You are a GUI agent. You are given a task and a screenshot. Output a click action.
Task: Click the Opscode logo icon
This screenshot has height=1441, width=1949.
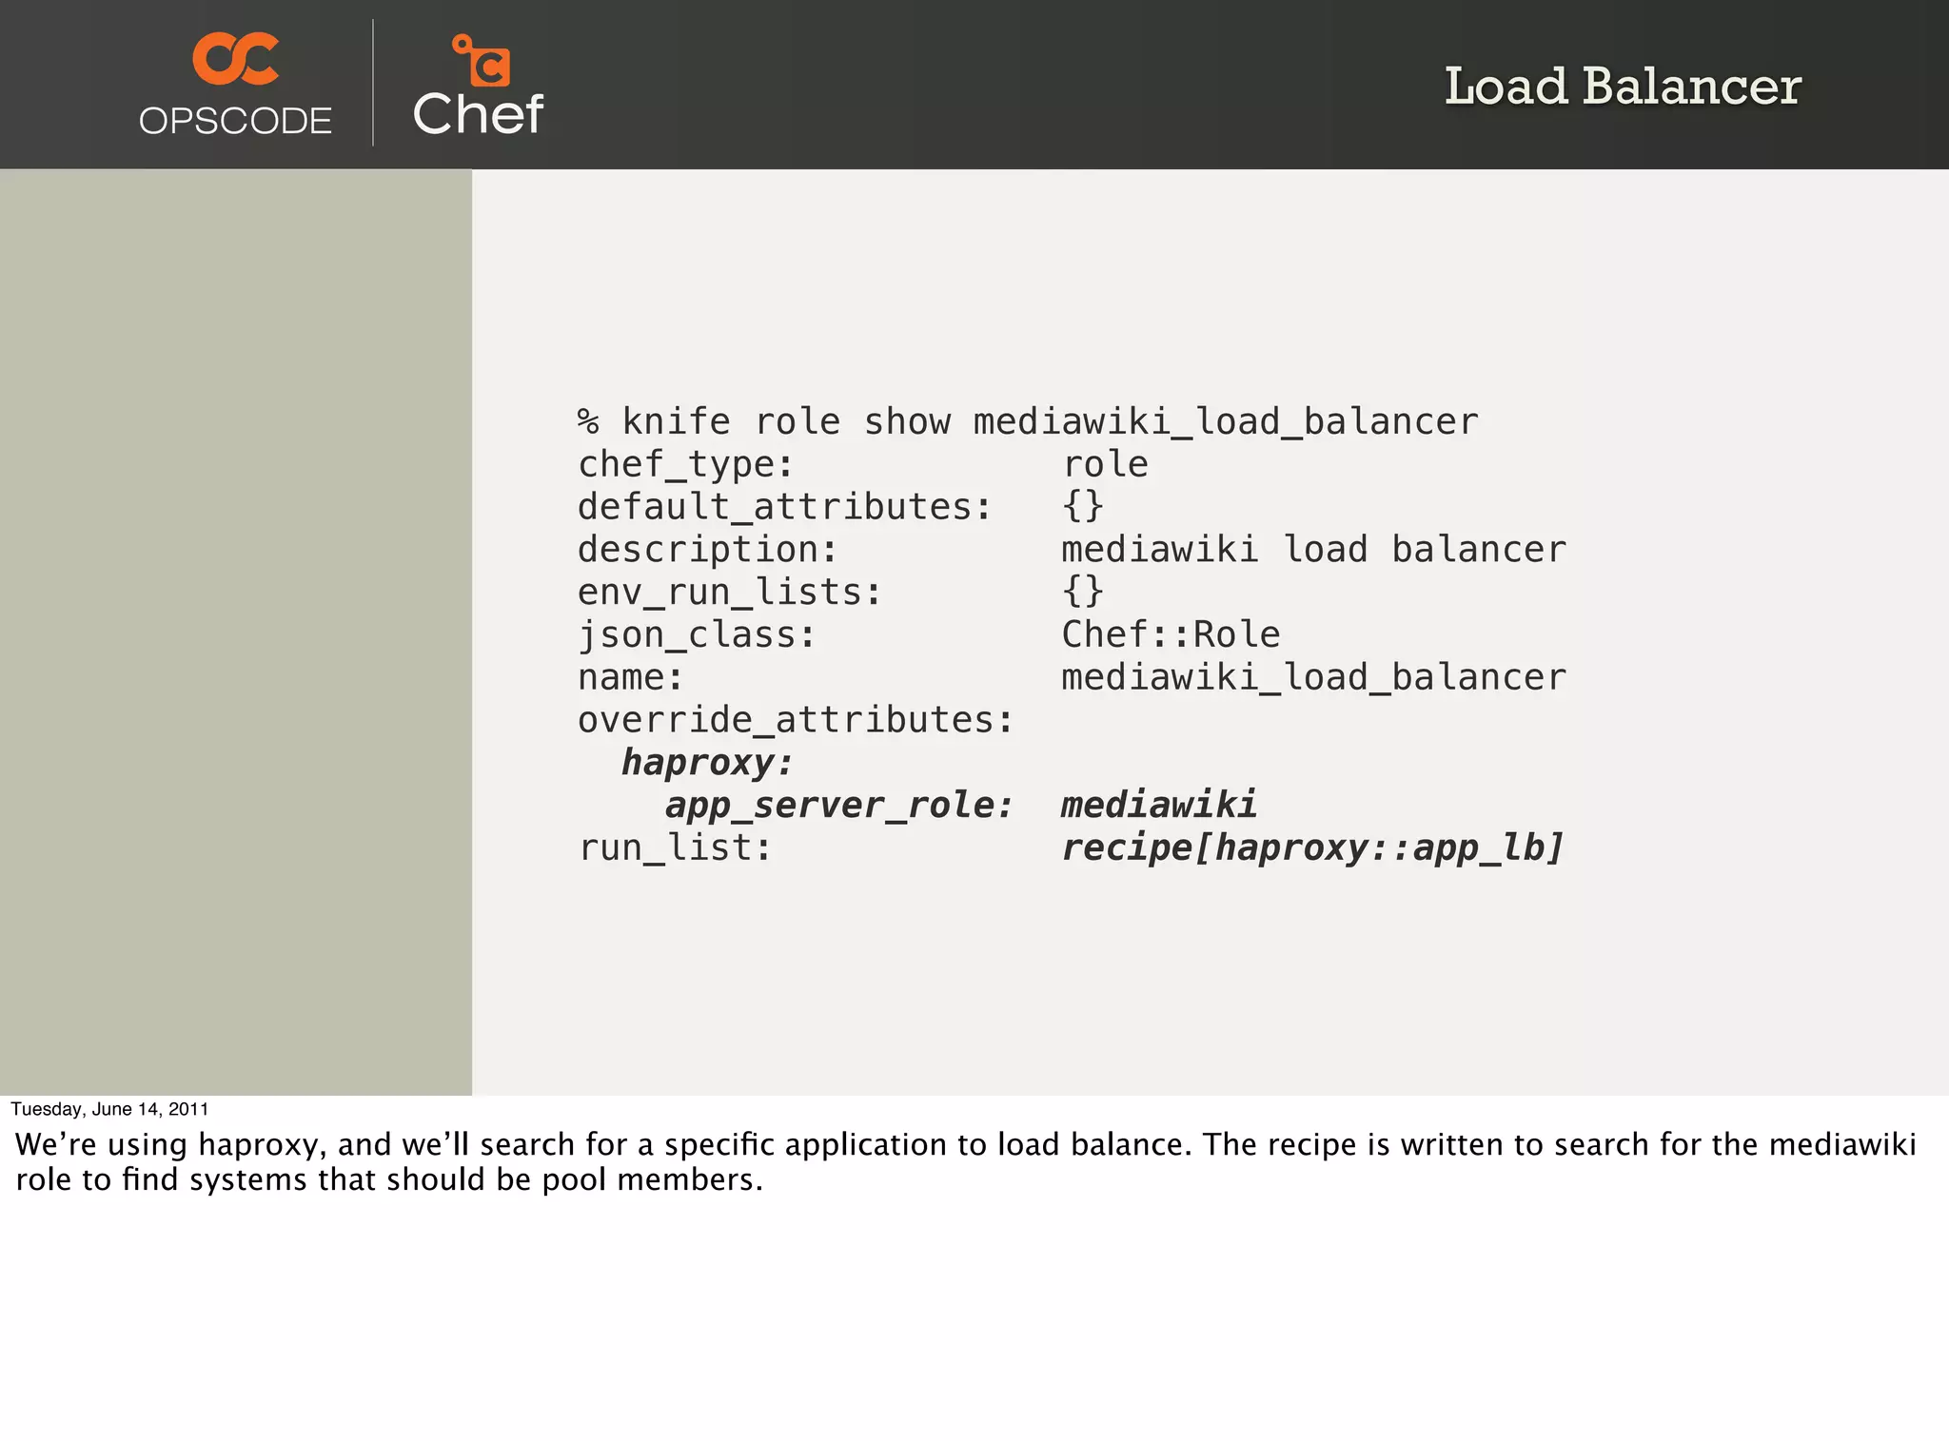click(x=236, y=58)
